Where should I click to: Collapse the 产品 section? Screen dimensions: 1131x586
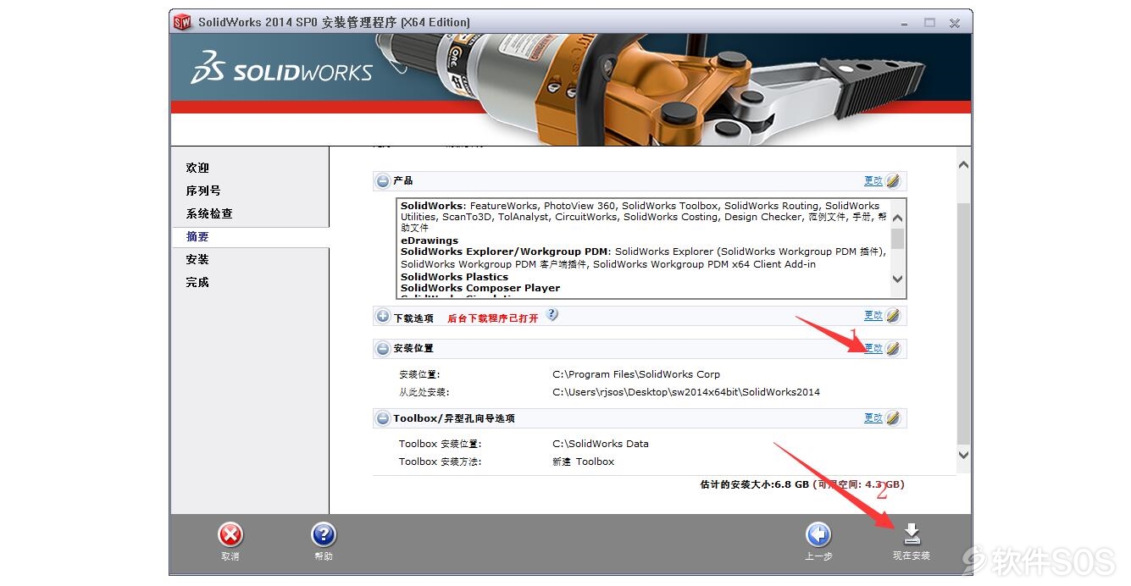(x=383, y=181)
